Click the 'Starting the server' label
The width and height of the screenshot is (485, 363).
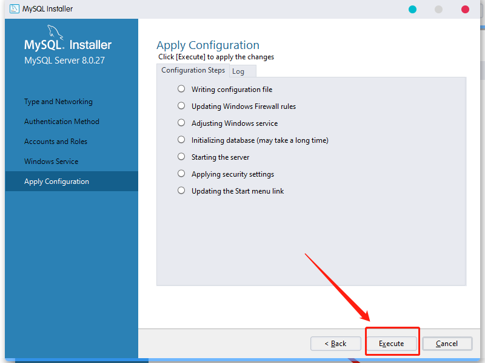coord(220,157)
